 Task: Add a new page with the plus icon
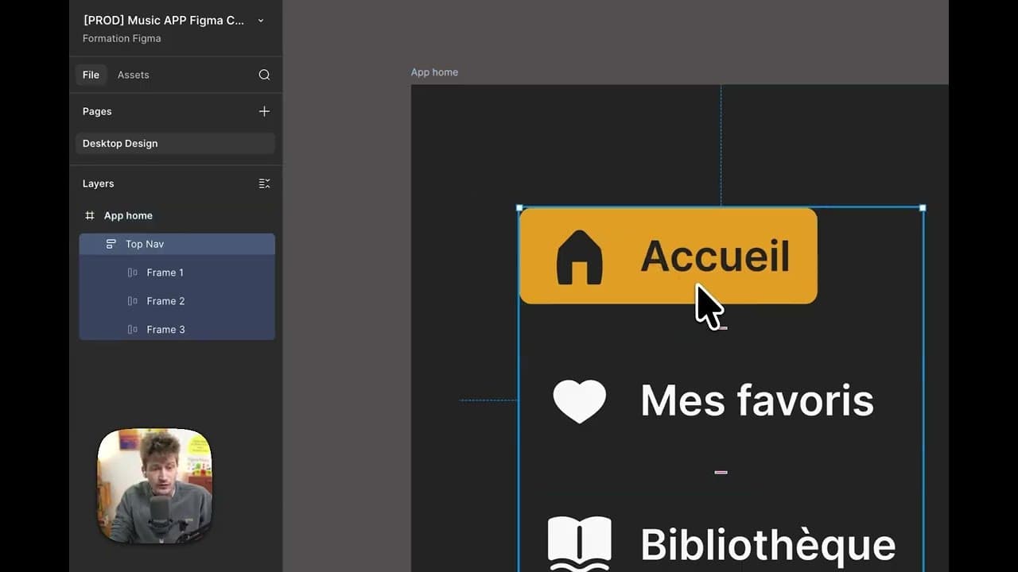[264, 111]
